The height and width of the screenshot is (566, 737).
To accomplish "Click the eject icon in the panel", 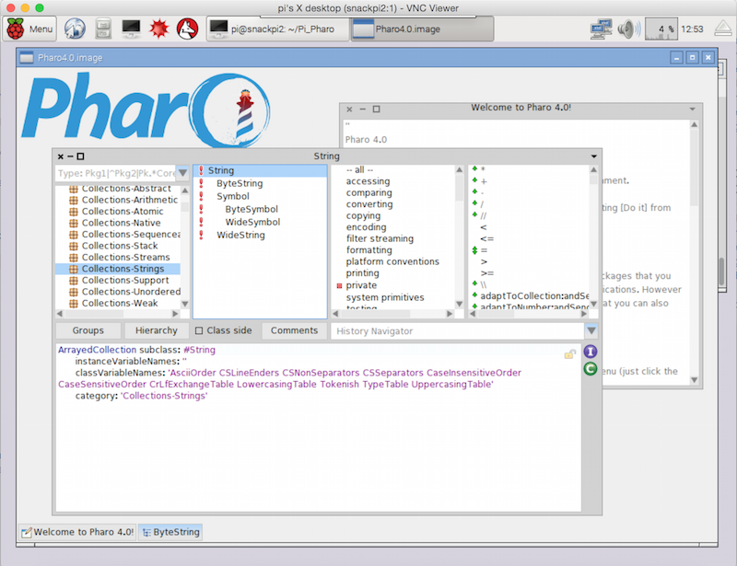I will [x=723, y=29].
